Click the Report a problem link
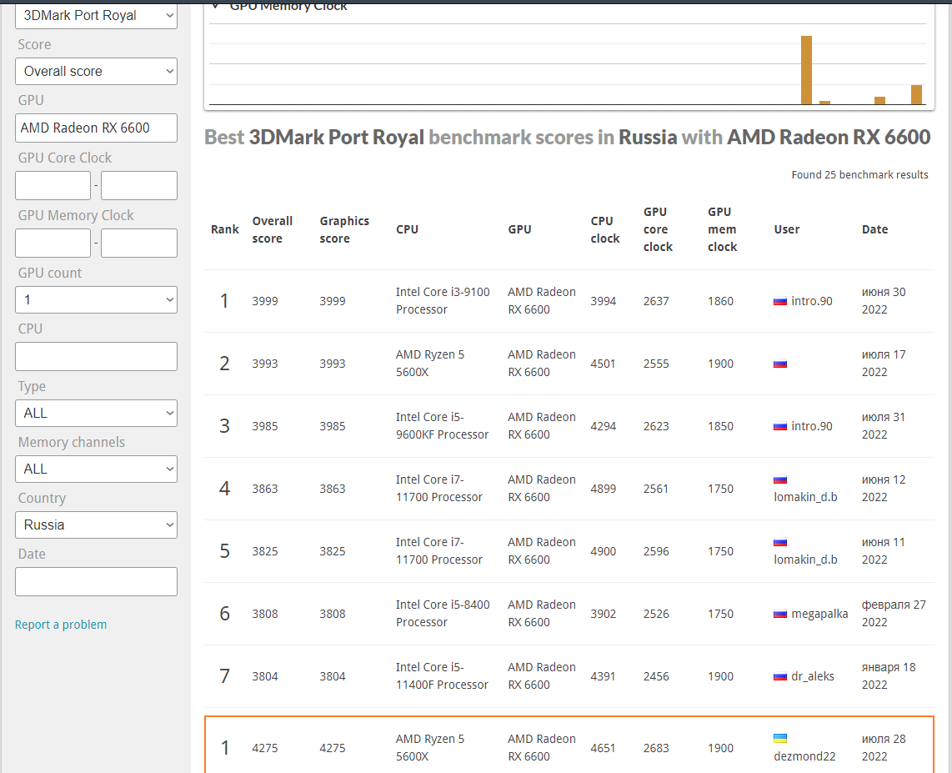The width and height of the screenshot is (952, 773). click(x=61, y=625)
